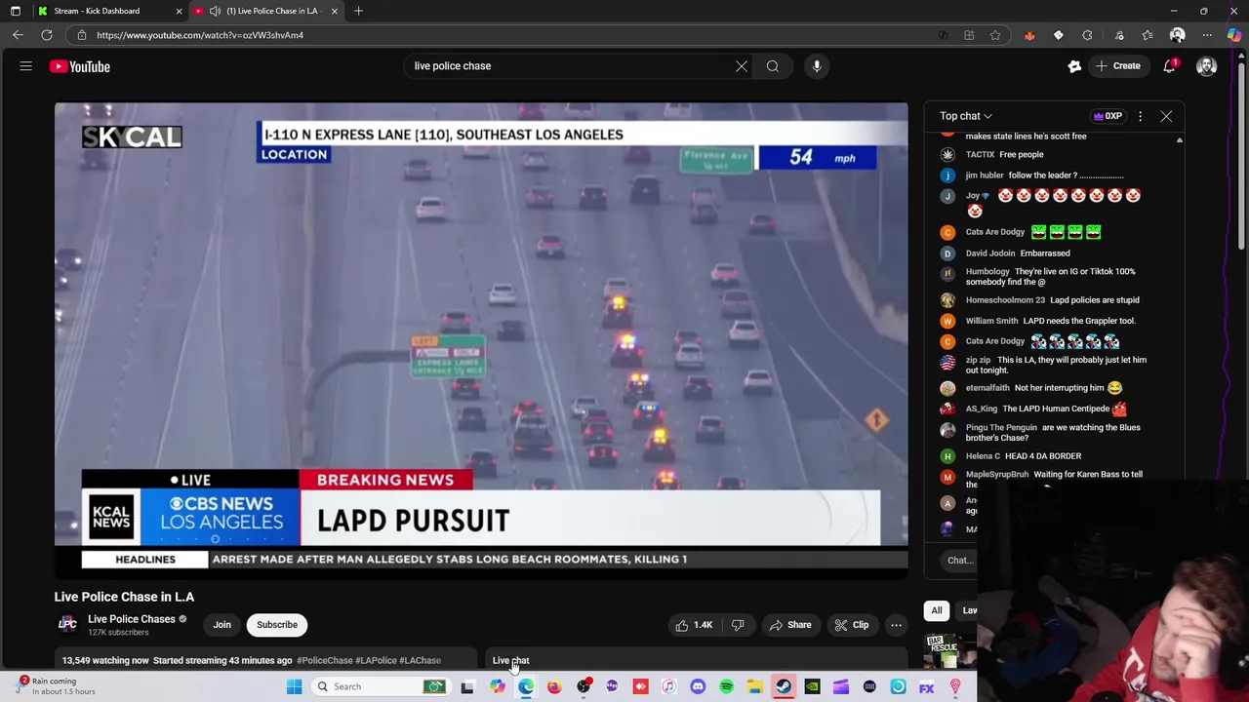Image resolution: width=1249 pixels, height=702 pixels.
Task: Open Steam from the taskbar
Action: pos(784,686)
